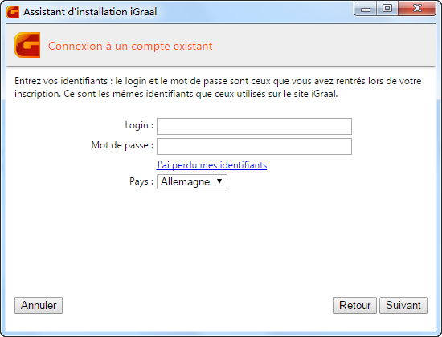The width and height of the screenshot is (442, 337).
Task: Cancel installation with the Annuler button
Action: click(x=39, y=305)
